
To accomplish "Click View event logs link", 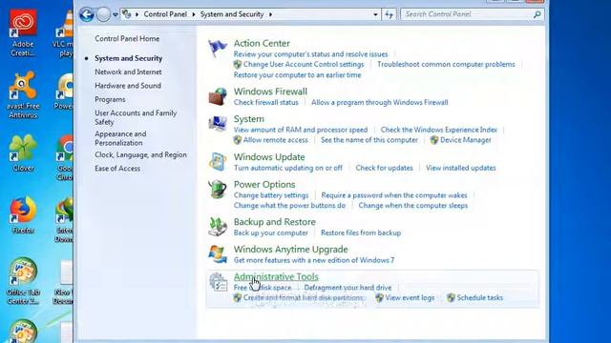I will pyautogui.click(x=410, y=297).
